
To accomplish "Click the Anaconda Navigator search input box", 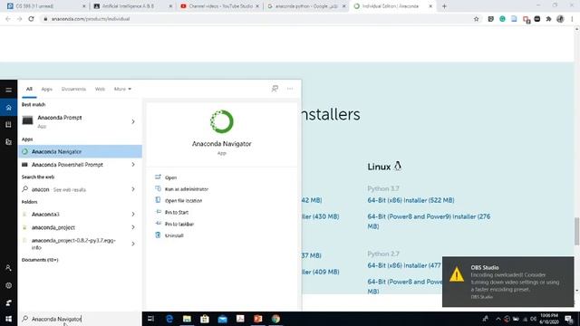I will pyautogui.click(x=80, y=319).
